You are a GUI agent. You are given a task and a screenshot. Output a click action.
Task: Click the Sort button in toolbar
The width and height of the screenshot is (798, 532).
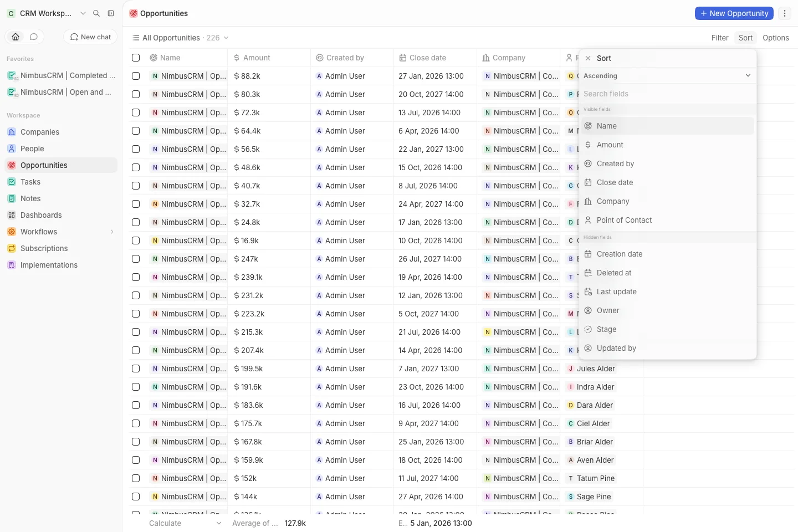tap(745, 38)
